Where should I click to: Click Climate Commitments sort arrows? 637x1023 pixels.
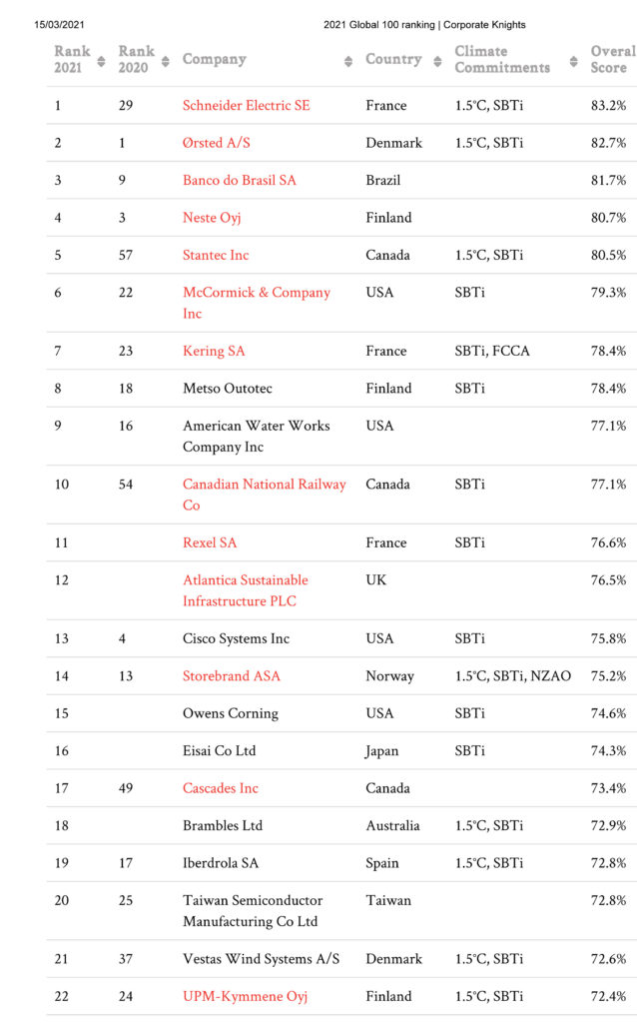click(574, 61)
